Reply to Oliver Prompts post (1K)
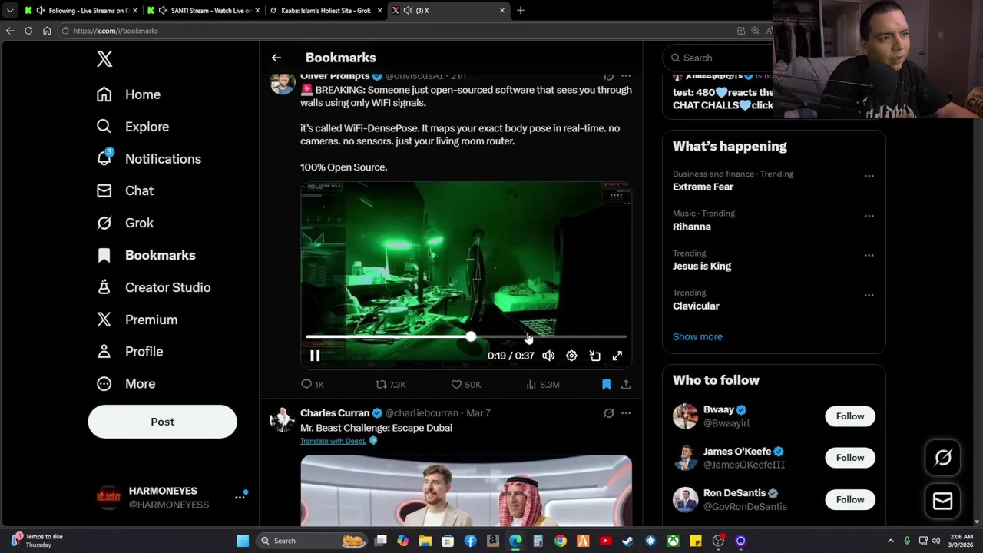Viewport: 983px width, 553px height. point(313,384)
